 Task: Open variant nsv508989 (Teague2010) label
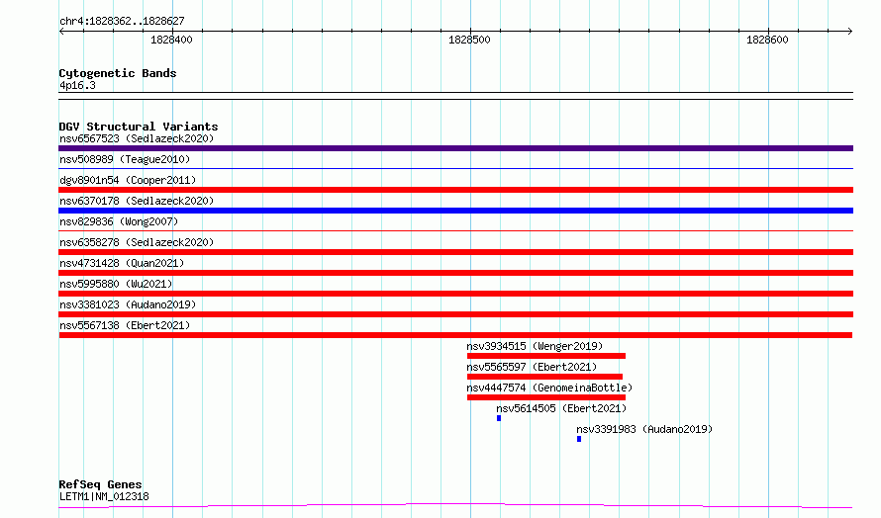125,159
